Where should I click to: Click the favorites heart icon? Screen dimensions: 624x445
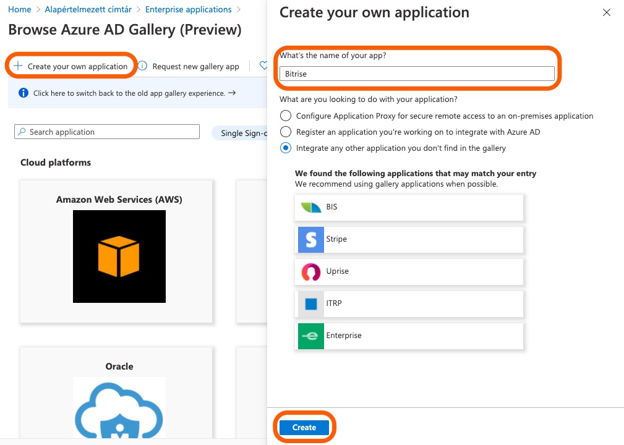tap(265, 65)
